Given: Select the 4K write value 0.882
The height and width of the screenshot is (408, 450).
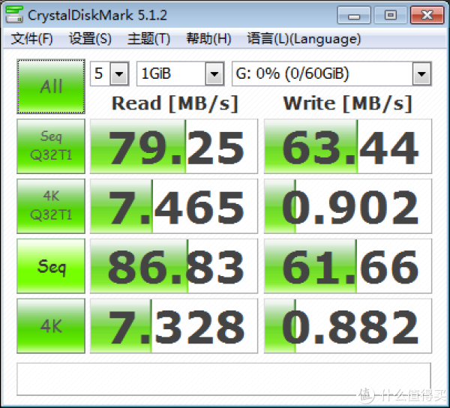Looking at the screenshot, I should click(348, 326).
